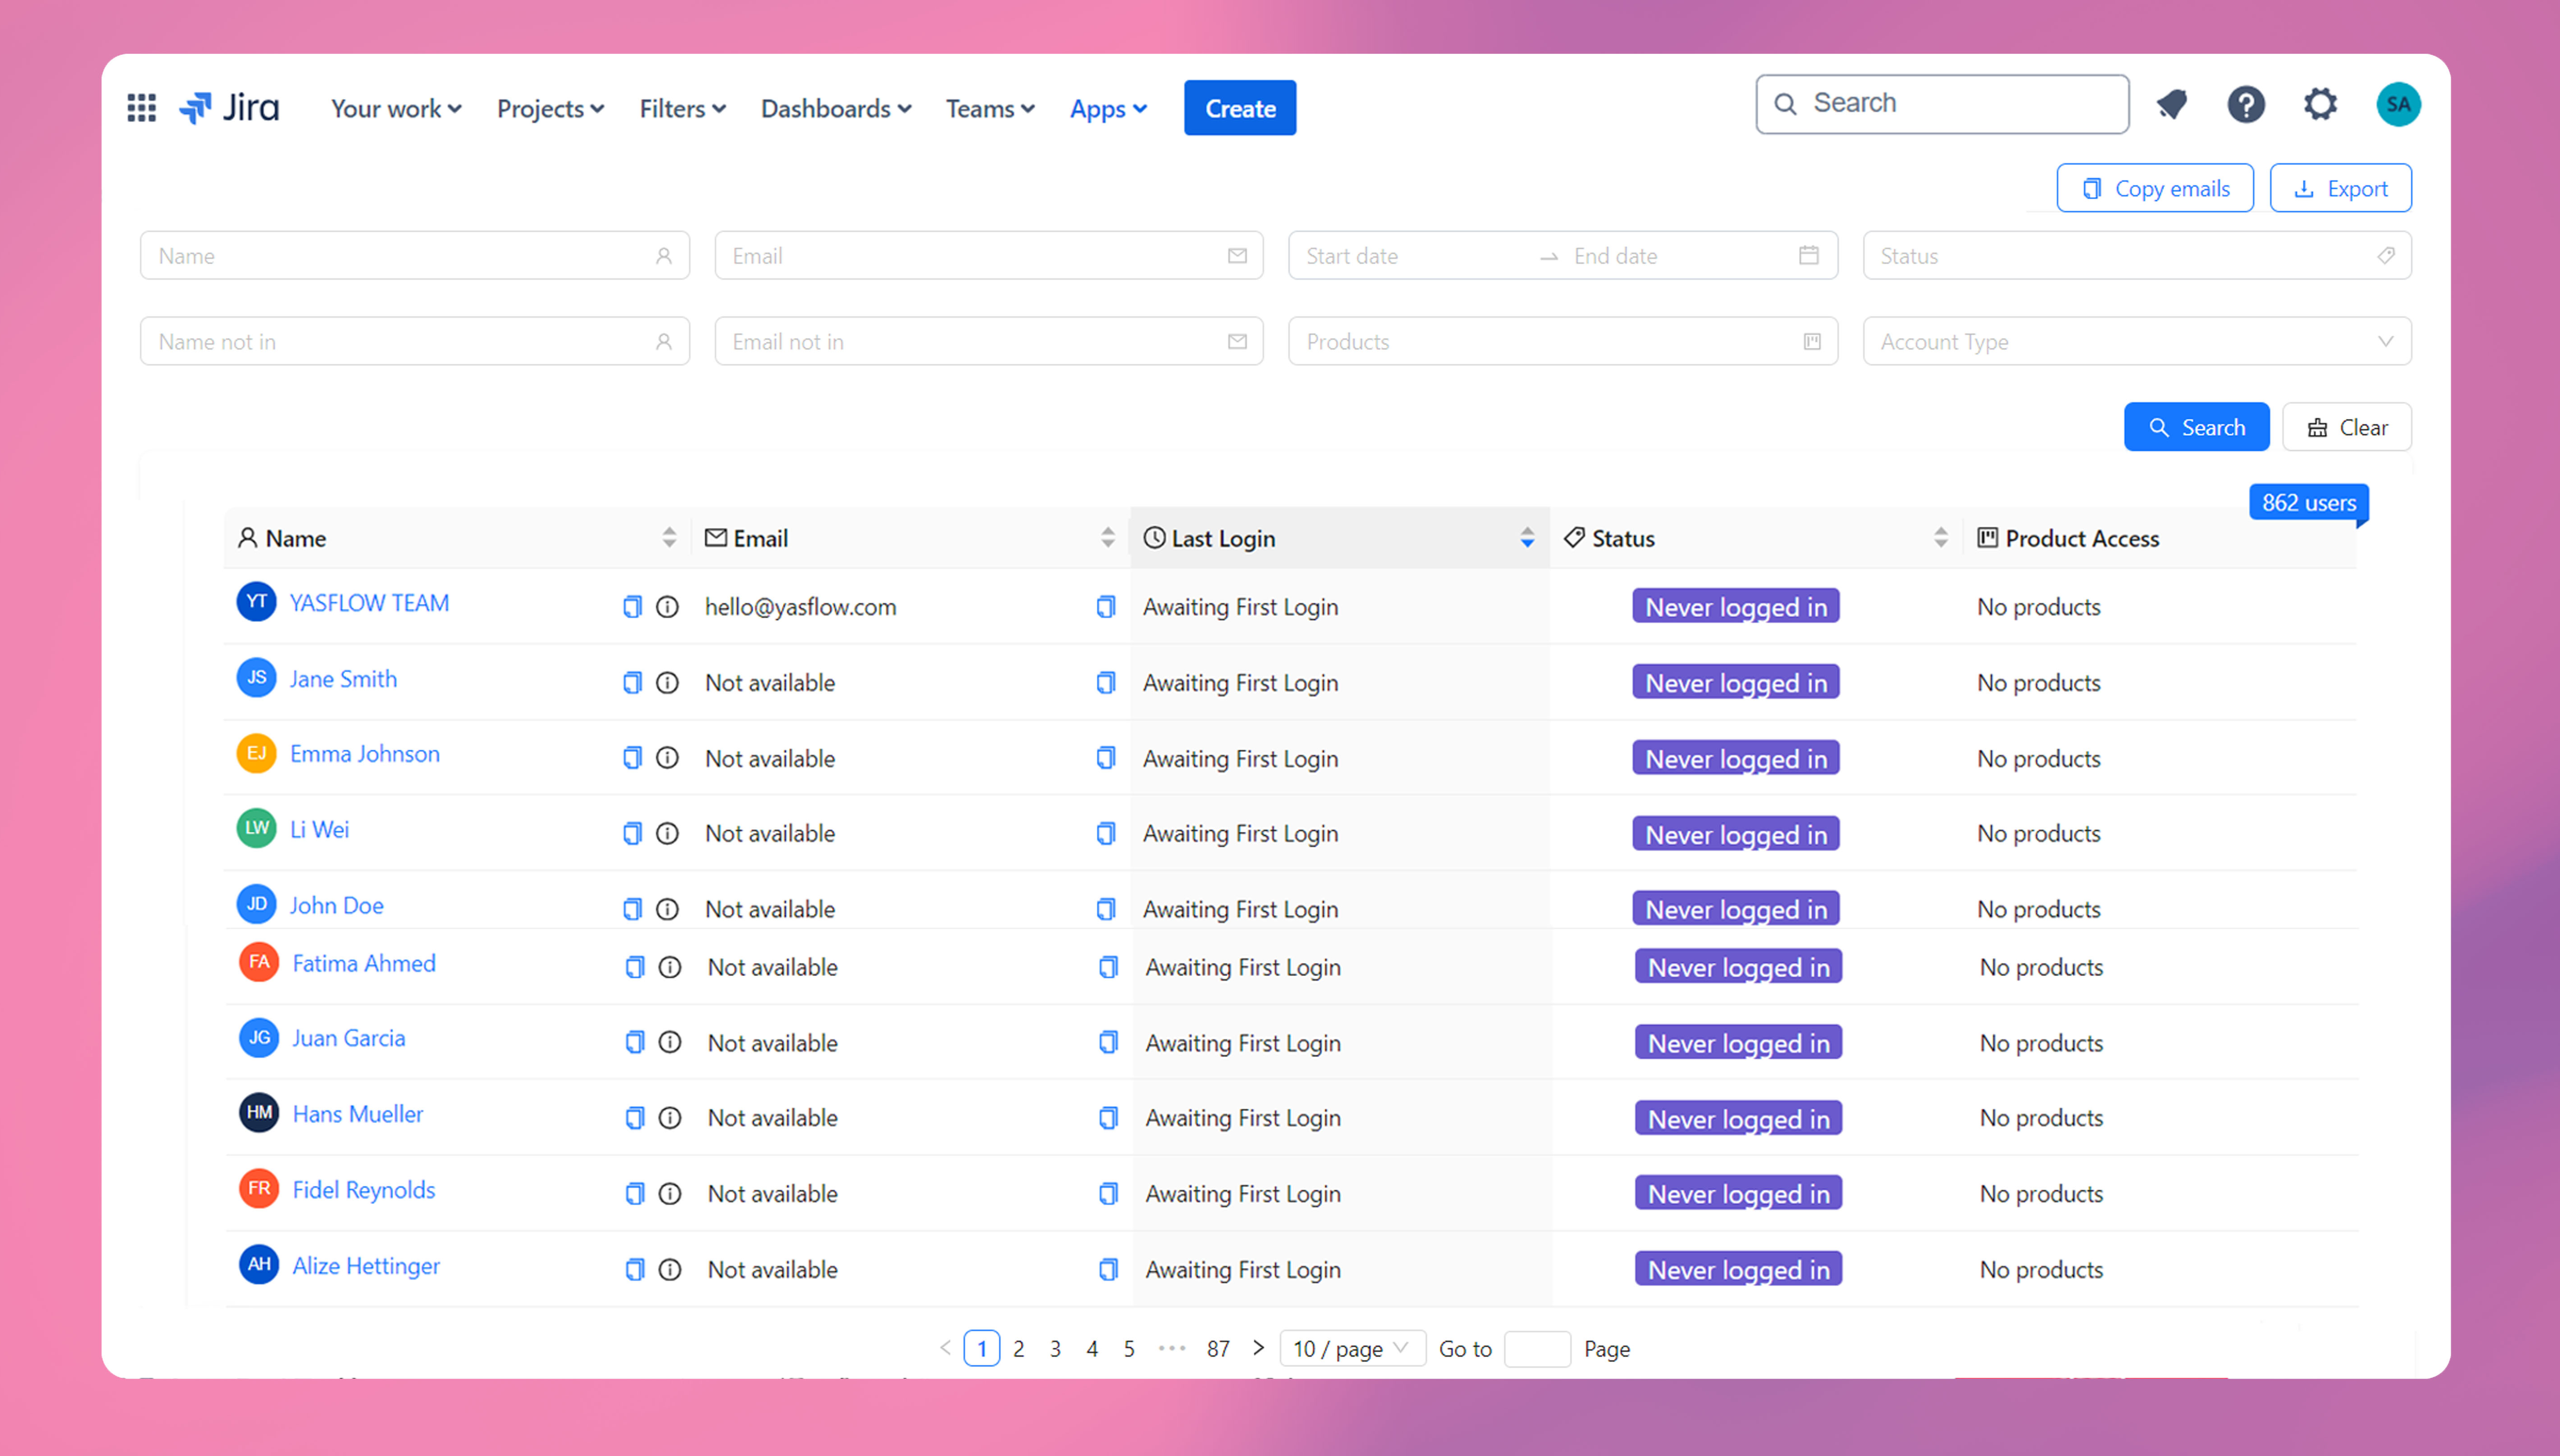2560x1456 pixels.
Task: Open the settings gear icon
Action: pyautogui.click(x=2320, y=104)
